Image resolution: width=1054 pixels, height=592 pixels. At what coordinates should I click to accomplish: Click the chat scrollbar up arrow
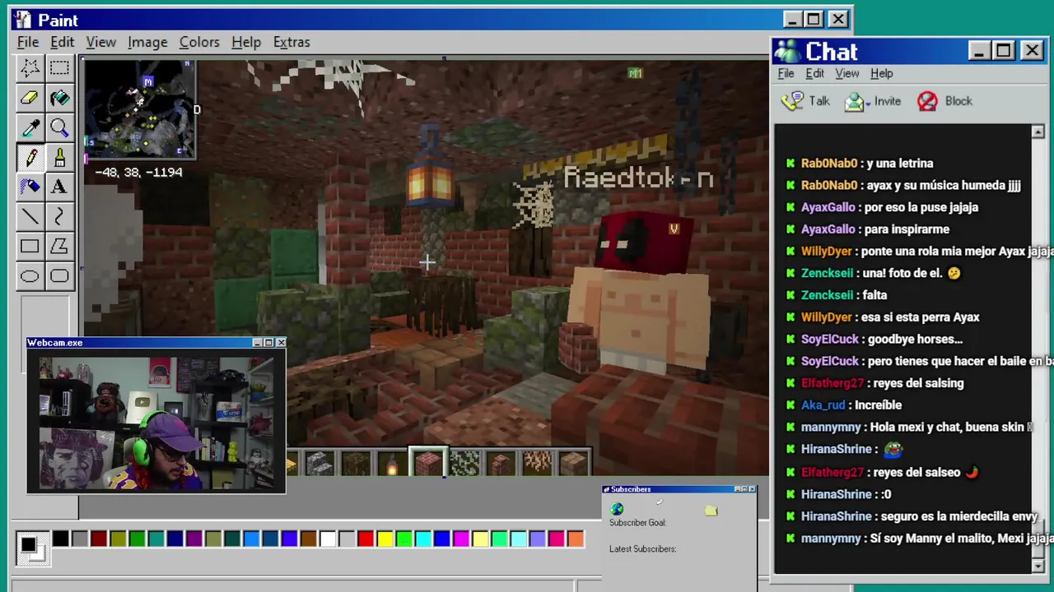[x=1038, y=132]
